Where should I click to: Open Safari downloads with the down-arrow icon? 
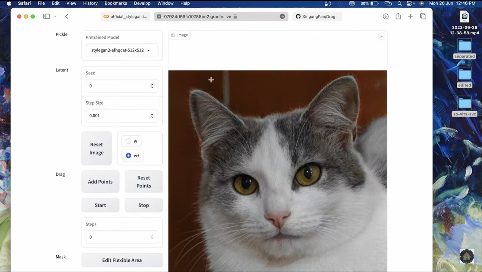tap(385, 16)
